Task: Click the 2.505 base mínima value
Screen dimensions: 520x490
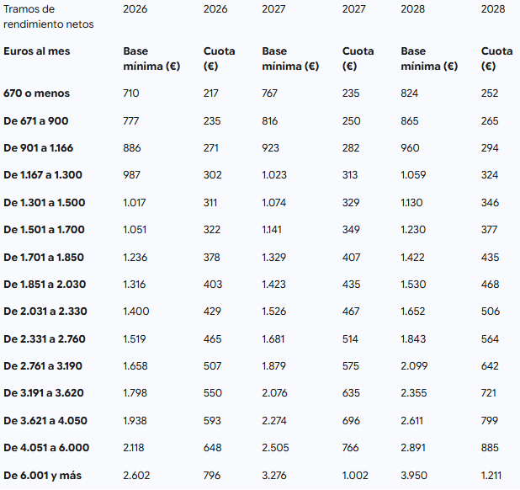Action: pos(277,447)
